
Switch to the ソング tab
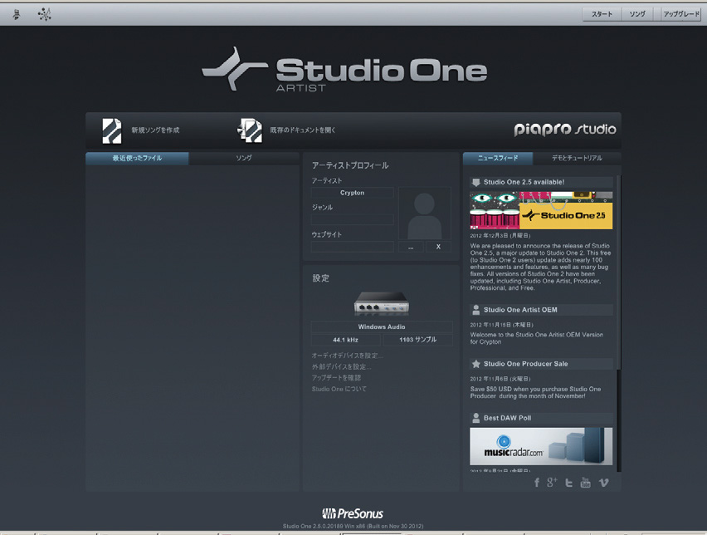246,157
